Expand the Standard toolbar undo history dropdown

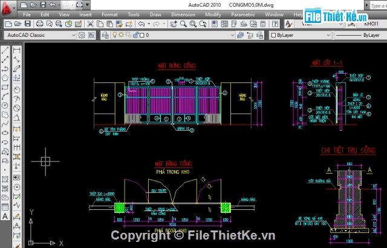click(x=149, y=24)
